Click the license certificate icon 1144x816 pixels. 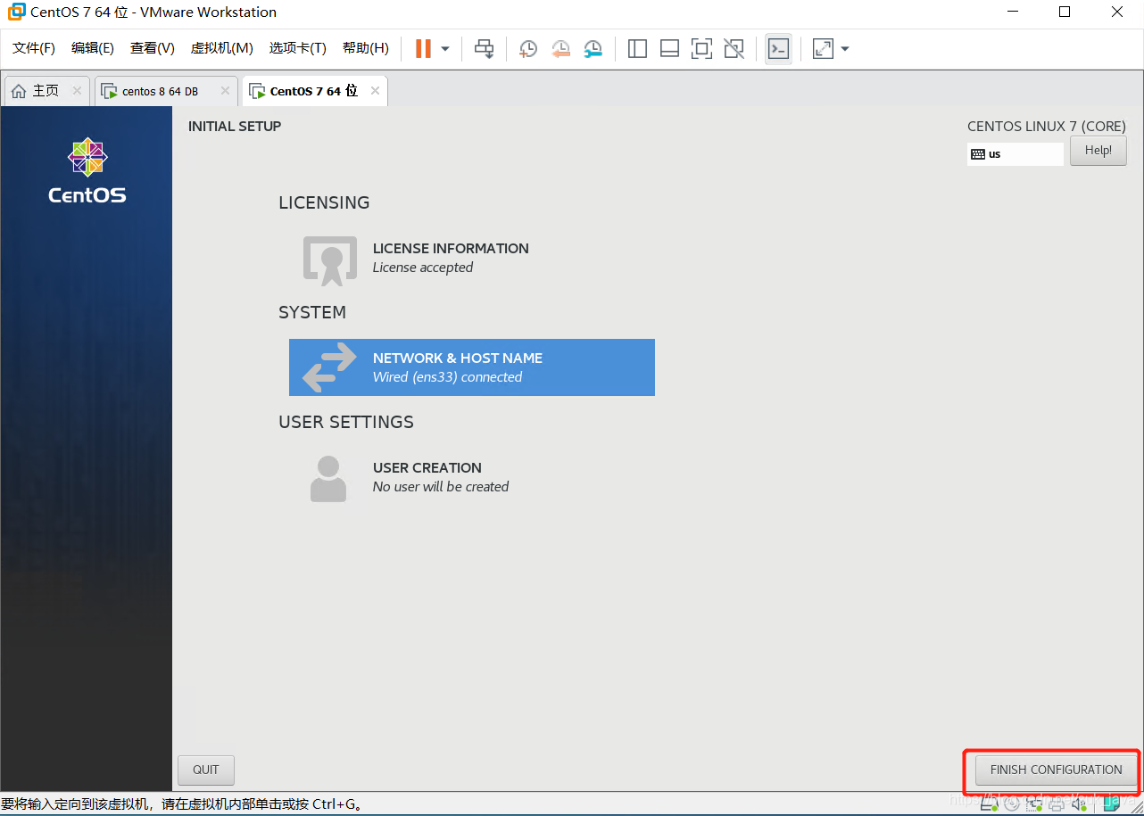[x=330, y=260]
